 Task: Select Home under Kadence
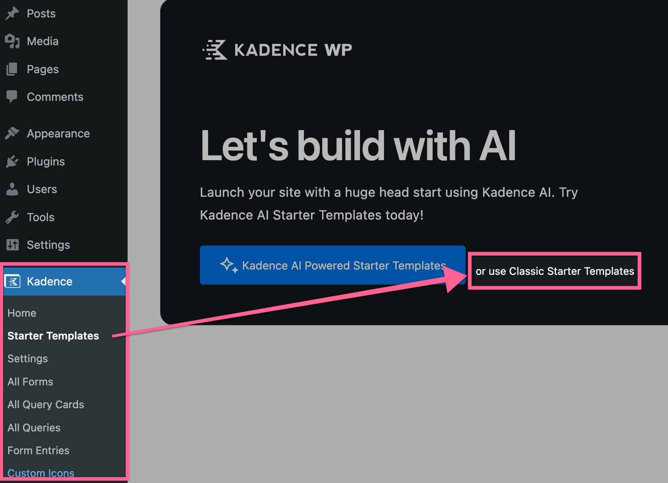click(22, 313)
